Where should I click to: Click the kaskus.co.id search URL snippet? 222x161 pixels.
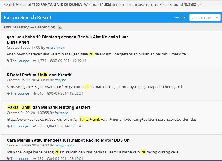[x=101, y=119]
